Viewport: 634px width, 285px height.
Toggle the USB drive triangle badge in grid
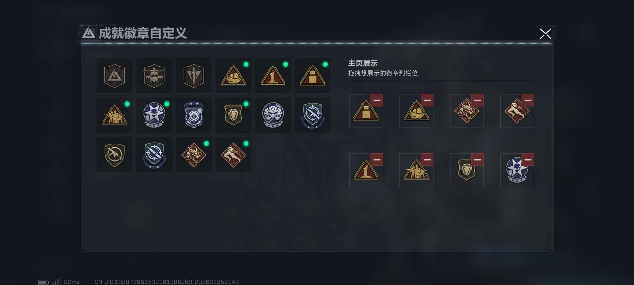tap(313, 76)
